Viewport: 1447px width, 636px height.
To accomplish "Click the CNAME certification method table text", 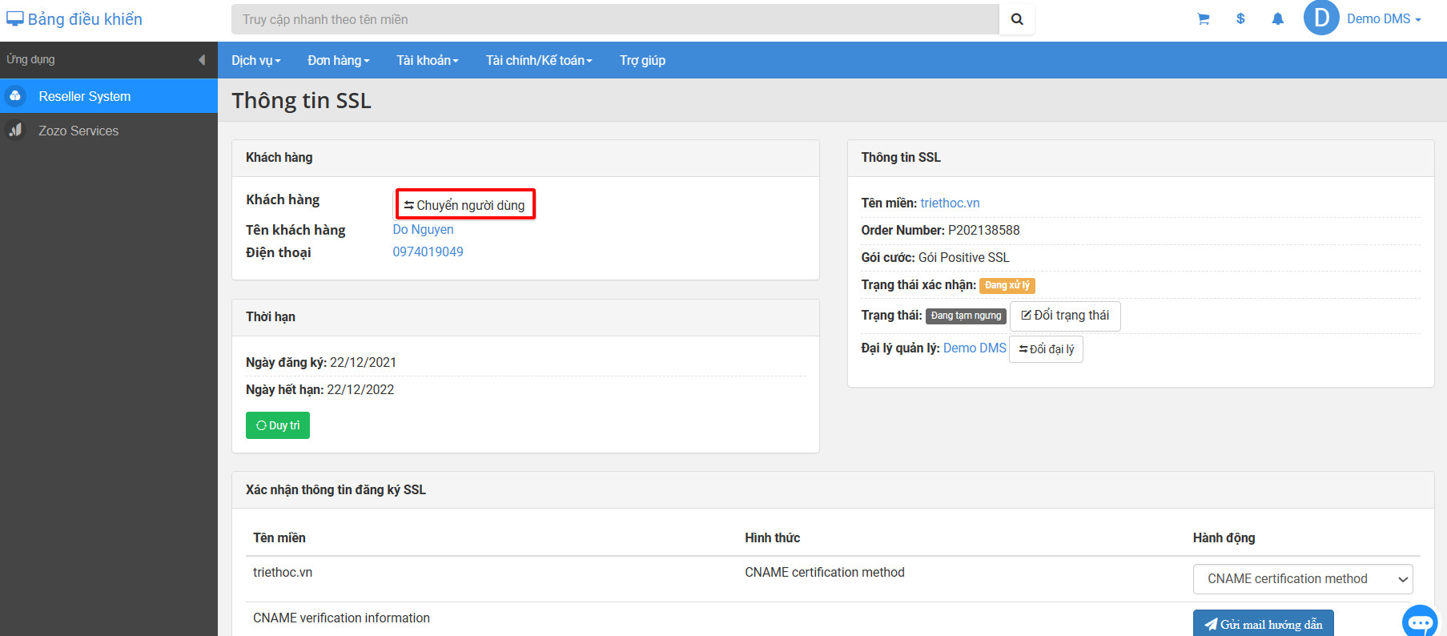I will point(825,572).
